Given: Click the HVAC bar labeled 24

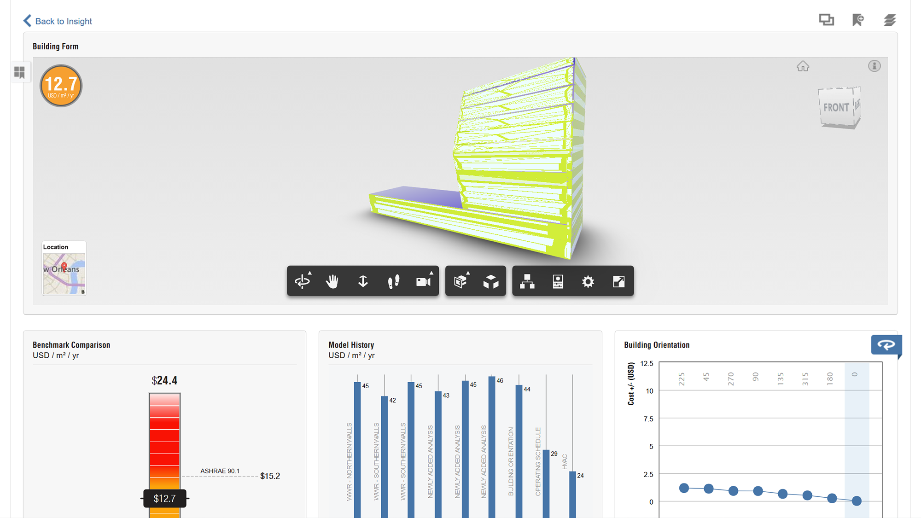Looking at the screenshot, I should click(x=572, y=495).
